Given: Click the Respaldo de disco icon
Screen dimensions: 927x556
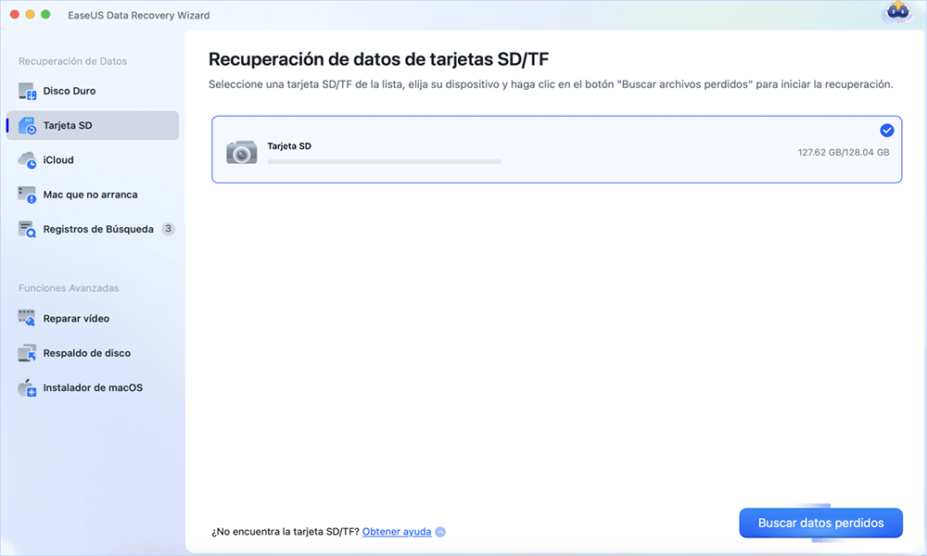Looking at the screenshot, I should (27, 353).
